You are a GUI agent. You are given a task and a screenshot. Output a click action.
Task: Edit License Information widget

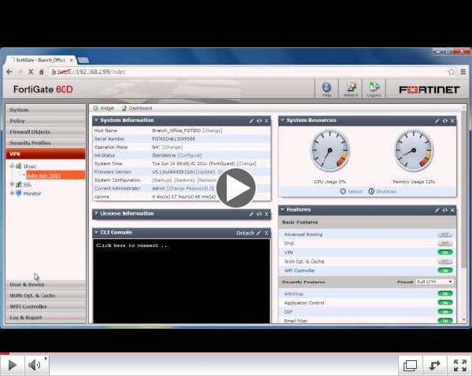click(252, 214)
